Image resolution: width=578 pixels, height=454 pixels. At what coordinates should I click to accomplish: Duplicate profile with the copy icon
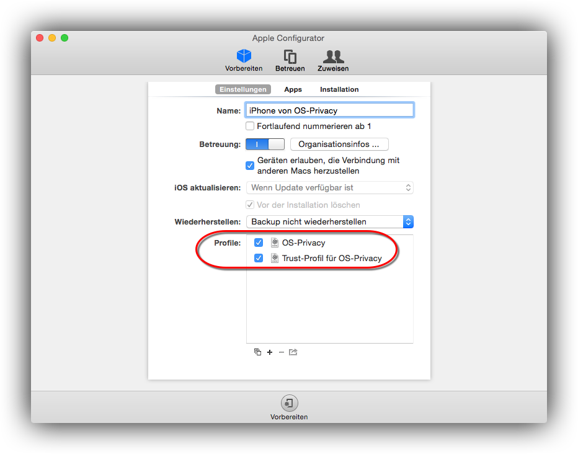pyautogui.click(x=257, y=352)
